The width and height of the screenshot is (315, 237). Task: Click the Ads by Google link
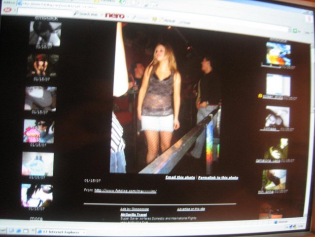pos(135,209)
